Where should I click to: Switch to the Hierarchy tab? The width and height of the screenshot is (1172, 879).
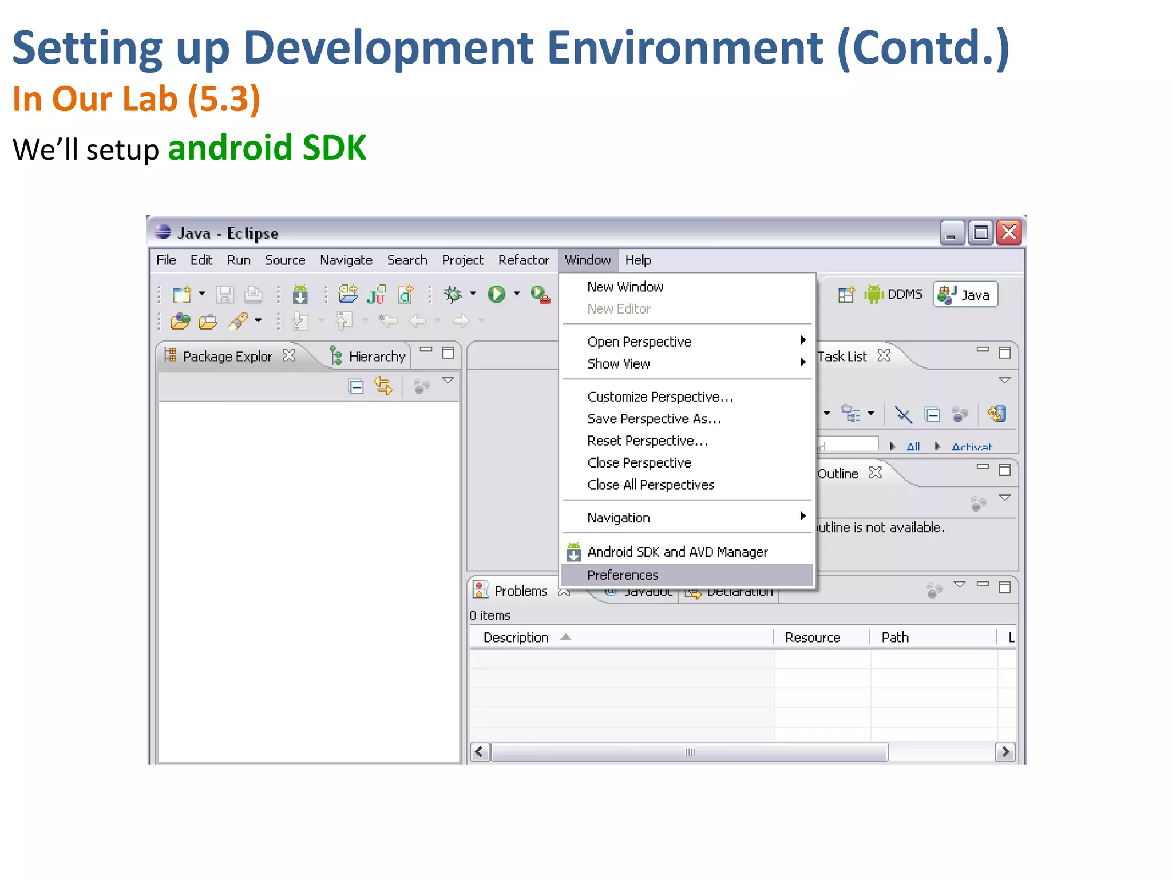[368, 357]
